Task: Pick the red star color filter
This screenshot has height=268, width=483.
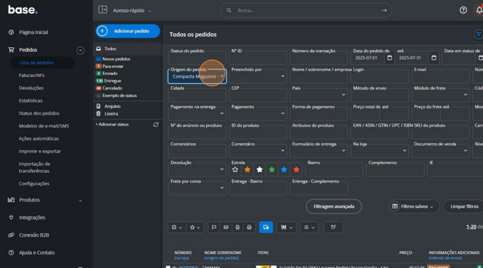Action: (x=296, y=170)
